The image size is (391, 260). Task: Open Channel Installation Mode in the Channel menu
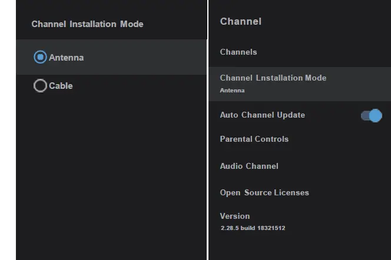[x=273, y=78]
